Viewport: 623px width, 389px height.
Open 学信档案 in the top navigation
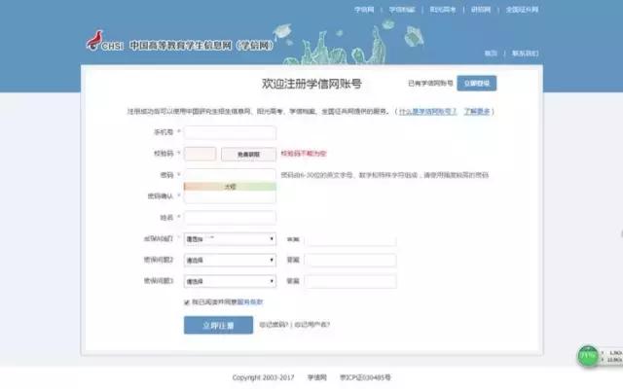click(402, 9)
